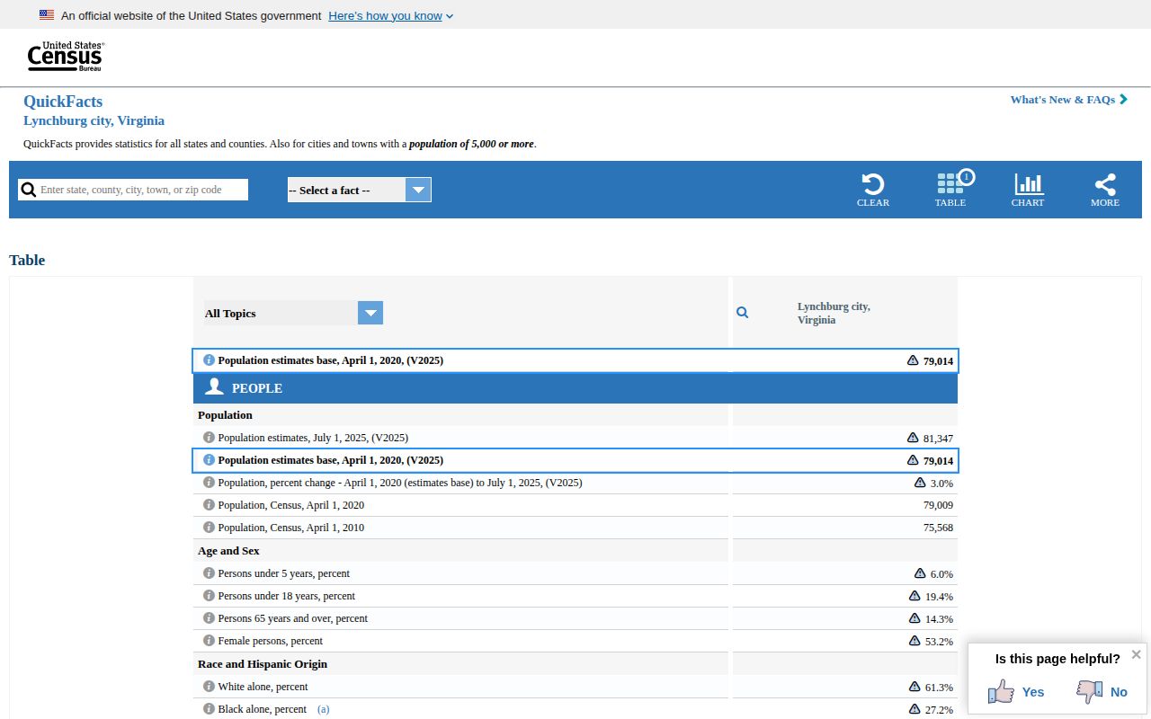Click the thumbs up Yes icon
This screenshot has width=1151, height=719.
[1001, 691]
